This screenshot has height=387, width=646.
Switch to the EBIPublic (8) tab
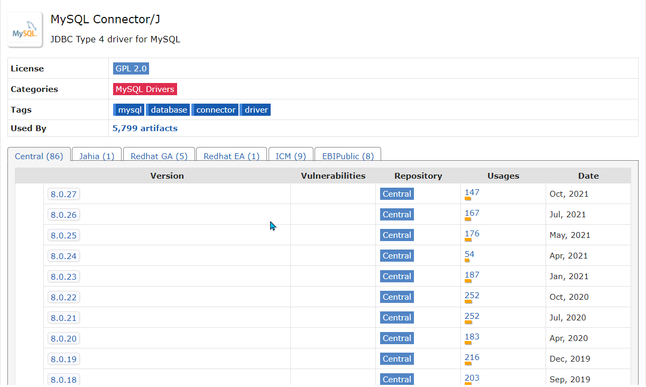[348, 156]
